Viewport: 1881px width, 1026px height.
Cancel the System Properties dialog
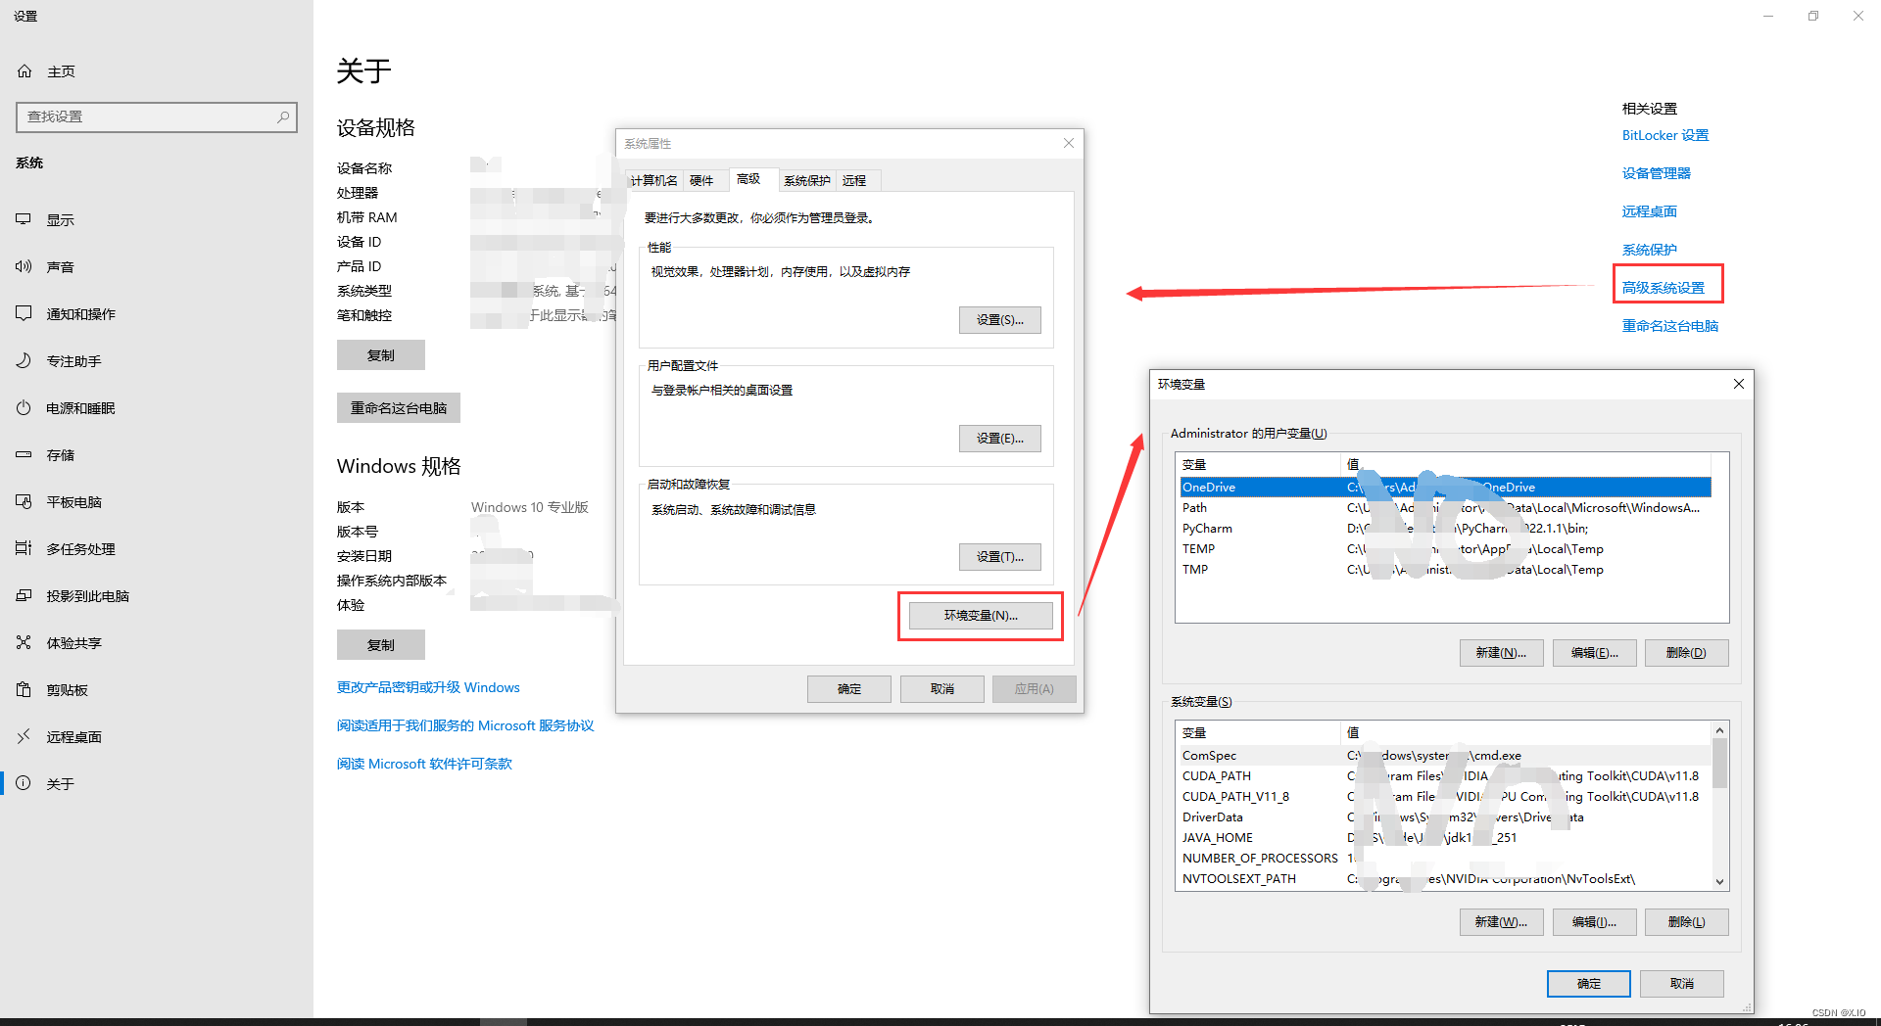tap(941, 689)
